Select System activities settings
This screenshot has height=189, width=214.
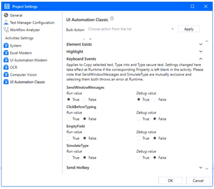16,46
